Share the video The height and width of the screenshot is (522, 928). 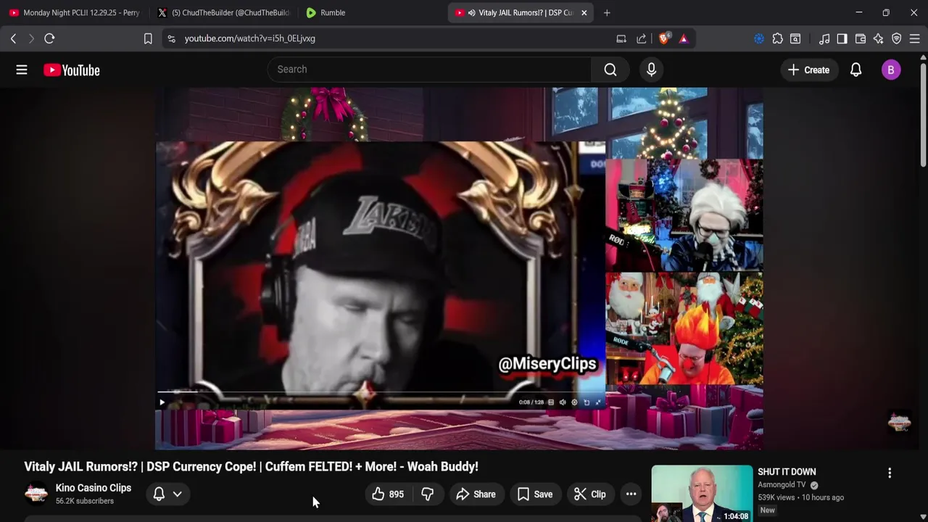click(476, 494)
